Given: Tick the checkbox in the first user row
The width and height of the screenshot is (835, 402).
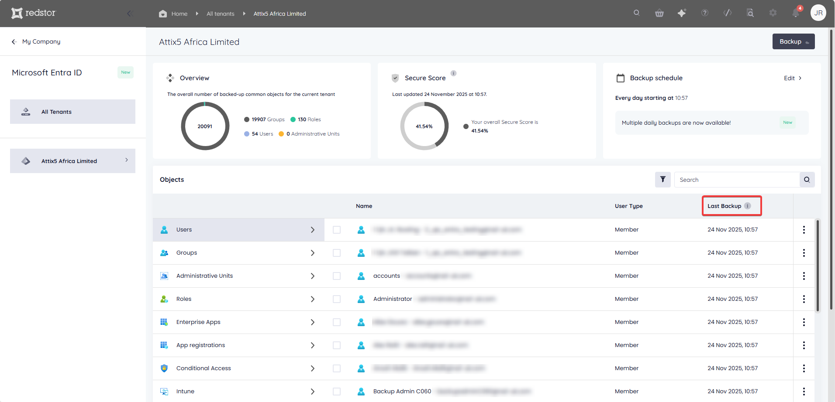Looking at the screenshot, I should point(337,230).
